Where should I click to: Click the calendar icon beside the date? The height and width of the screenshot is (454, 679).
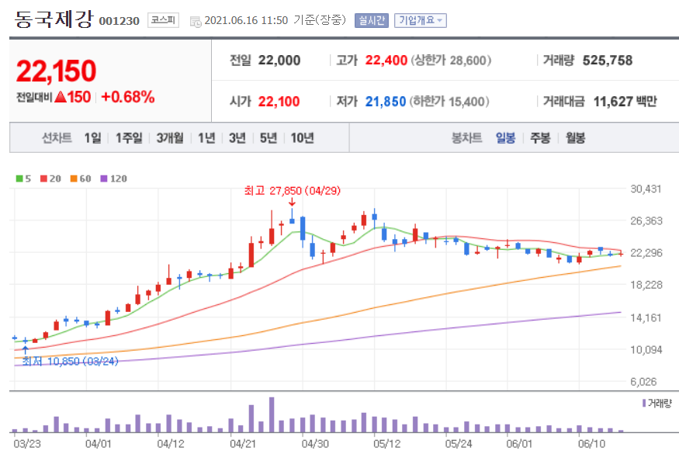coord(196,22)
